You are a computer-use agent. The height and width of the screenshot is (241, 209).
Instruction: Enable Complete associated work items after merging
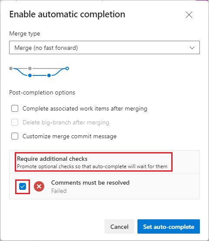click(15, 108)
